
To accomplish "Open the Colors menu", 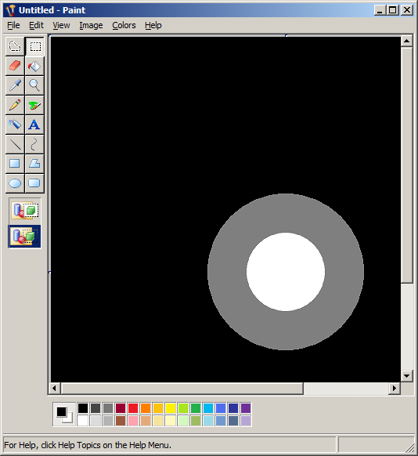I will (124, 25).
